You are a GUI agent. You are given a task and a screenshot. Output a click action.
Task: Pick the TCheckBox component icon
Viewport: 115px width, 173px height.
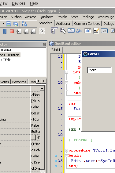tap(113, 31)
